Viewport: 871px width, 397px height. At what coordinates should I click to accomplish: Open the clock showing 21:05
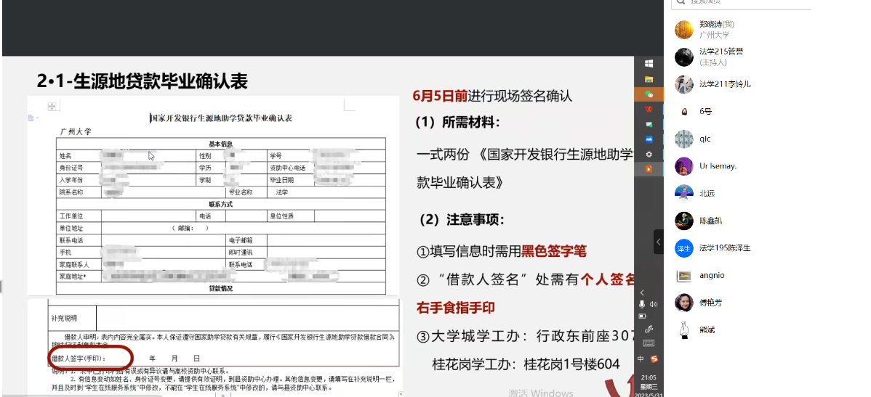click(x=649, y=377)
